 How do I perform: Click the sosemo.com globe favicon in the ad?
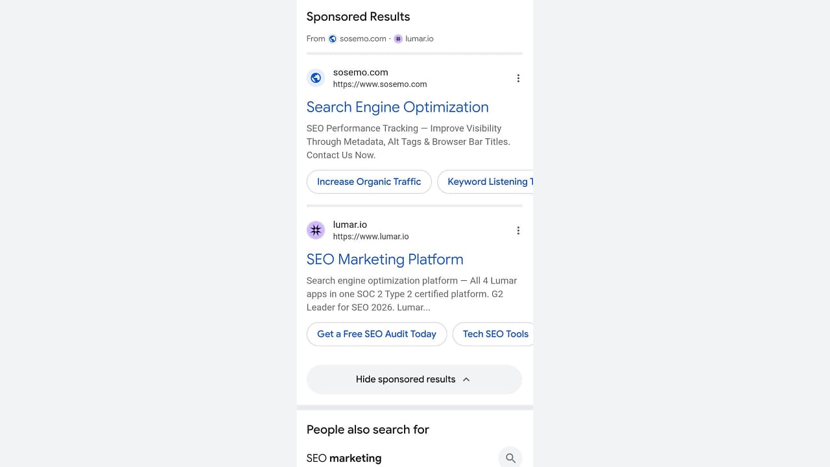click(316, 78)
